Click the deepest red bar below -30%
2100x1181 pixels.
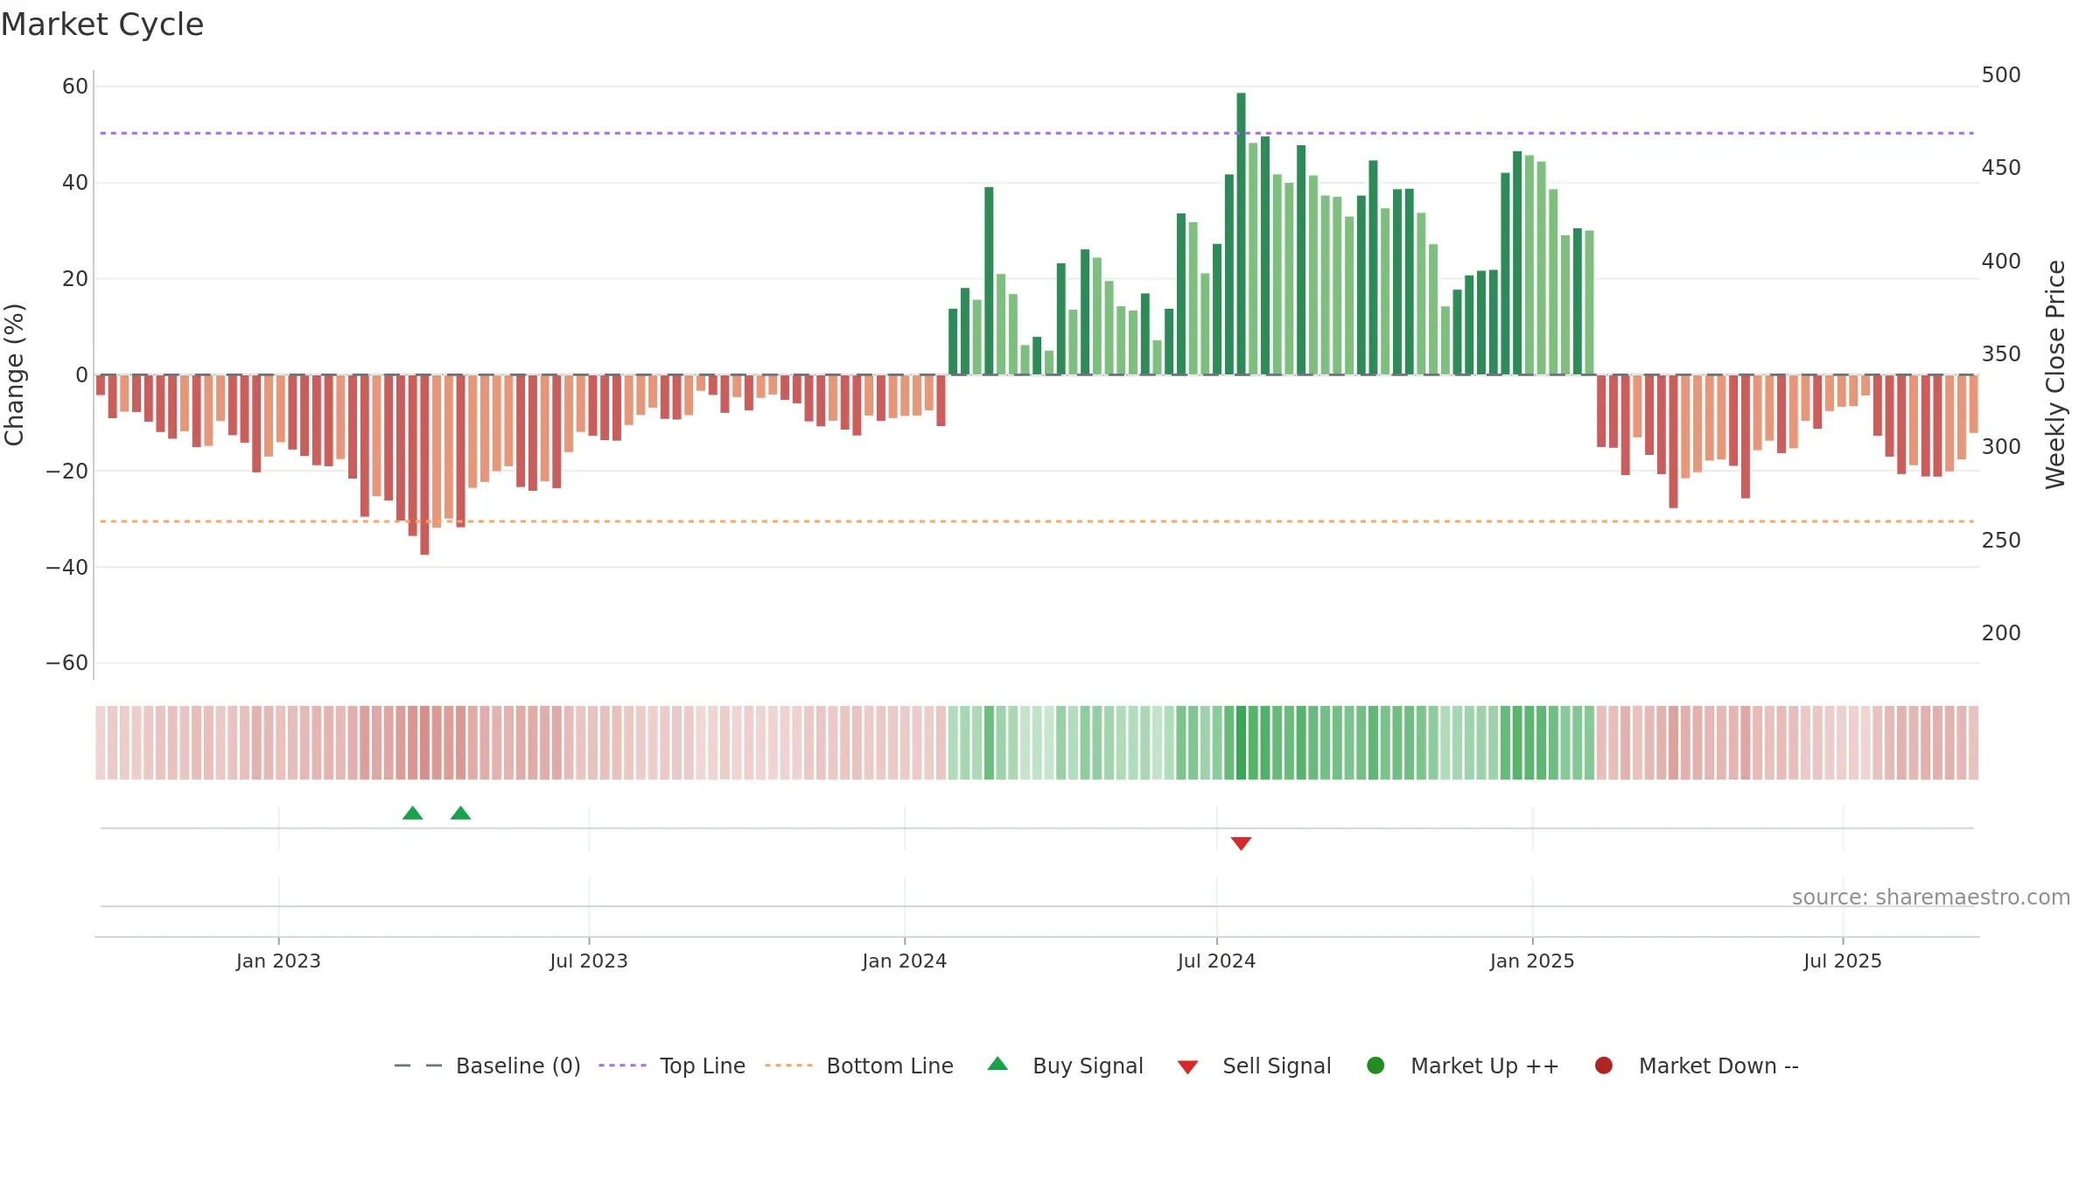click(424, 465)
